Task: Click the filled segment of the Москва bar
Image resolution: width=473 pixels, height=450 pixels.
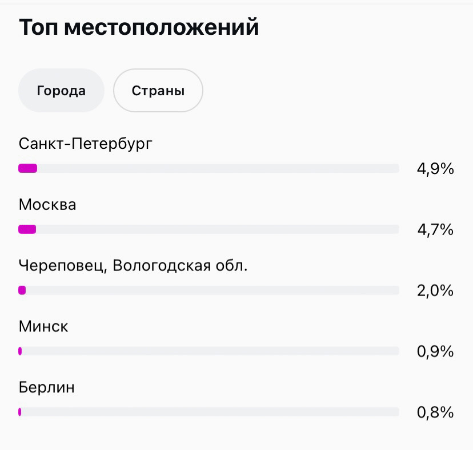Action: point(26,229)
